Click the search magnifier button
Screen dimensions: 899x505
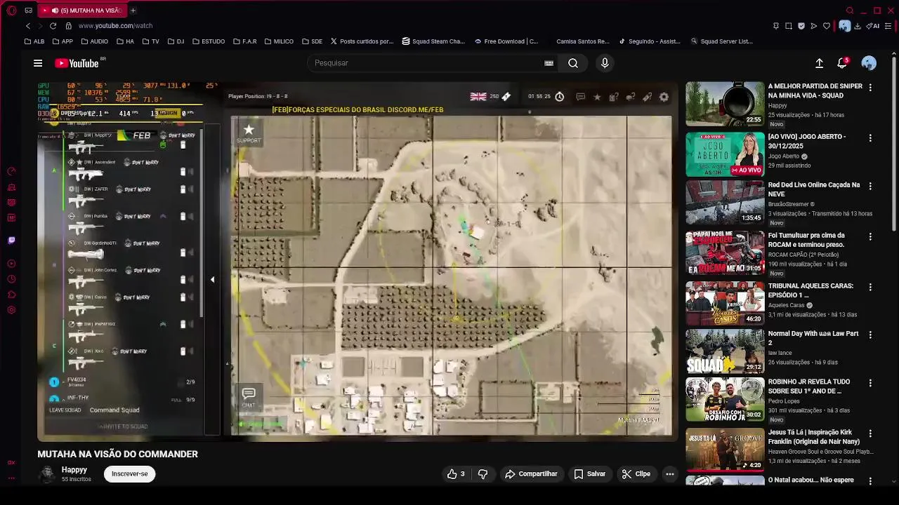pos(573,63)
